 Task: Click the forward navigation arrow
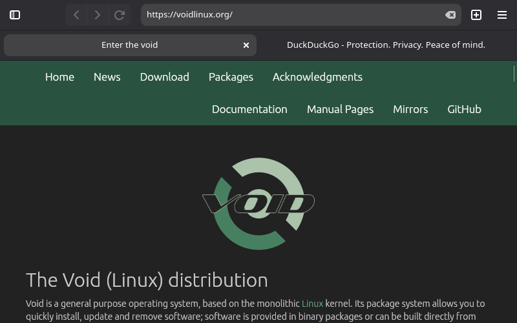click(x=98, y=15)
